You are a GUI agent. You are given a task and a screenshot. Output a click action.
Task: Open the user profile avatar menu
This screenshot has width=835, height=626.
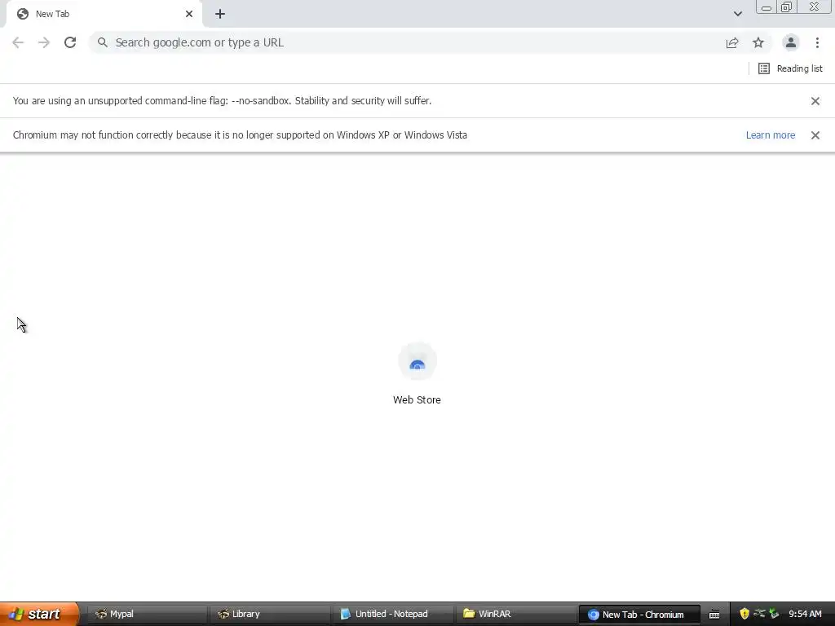791,42
